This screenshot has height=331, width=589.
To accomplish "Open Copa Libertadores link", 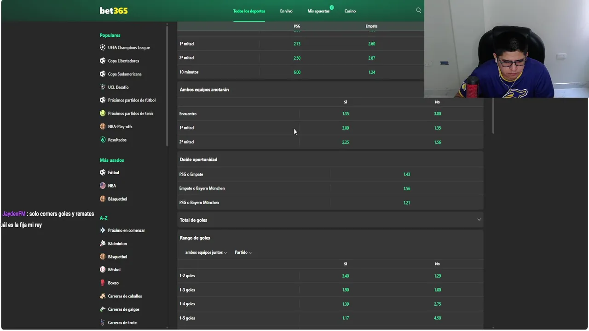I will coord(123,61).
